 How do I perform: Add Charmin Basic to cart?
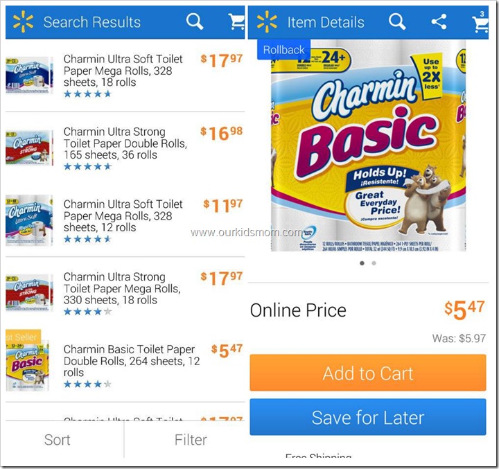(x=367, y=373)
